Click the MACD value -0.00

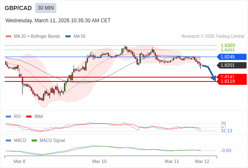(x=226, y=150)
